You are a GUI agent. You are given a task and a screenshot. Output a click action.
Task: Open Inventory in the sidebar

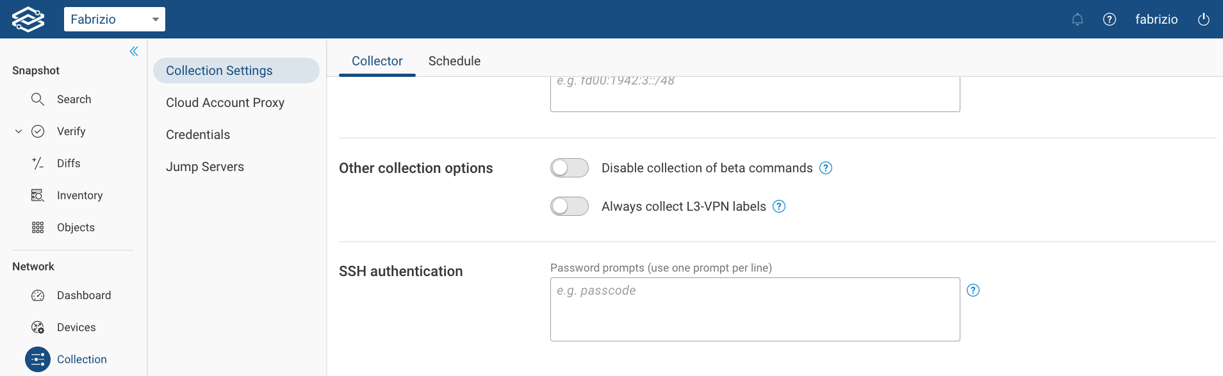[78, 195]
